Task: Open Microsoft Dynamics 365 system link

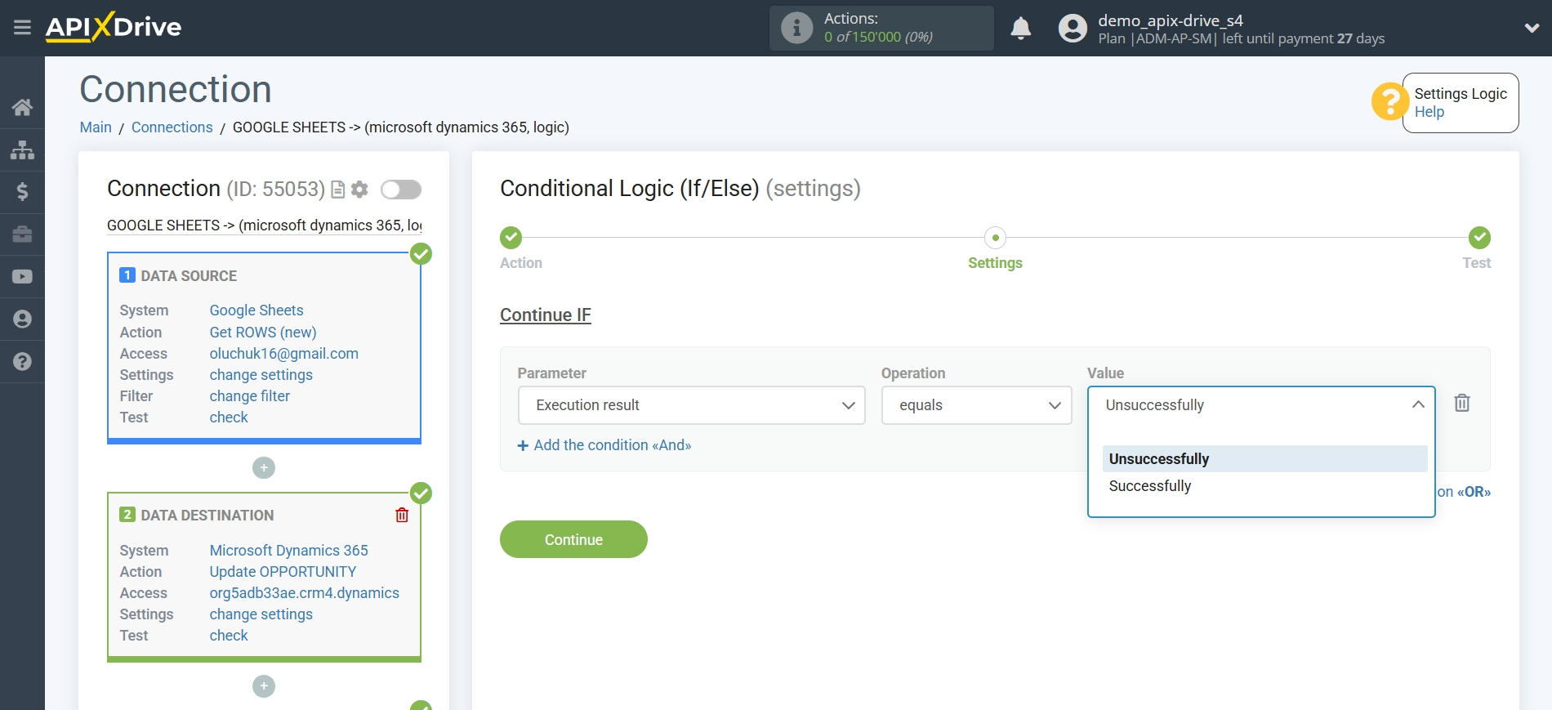Action: [289, 551]
